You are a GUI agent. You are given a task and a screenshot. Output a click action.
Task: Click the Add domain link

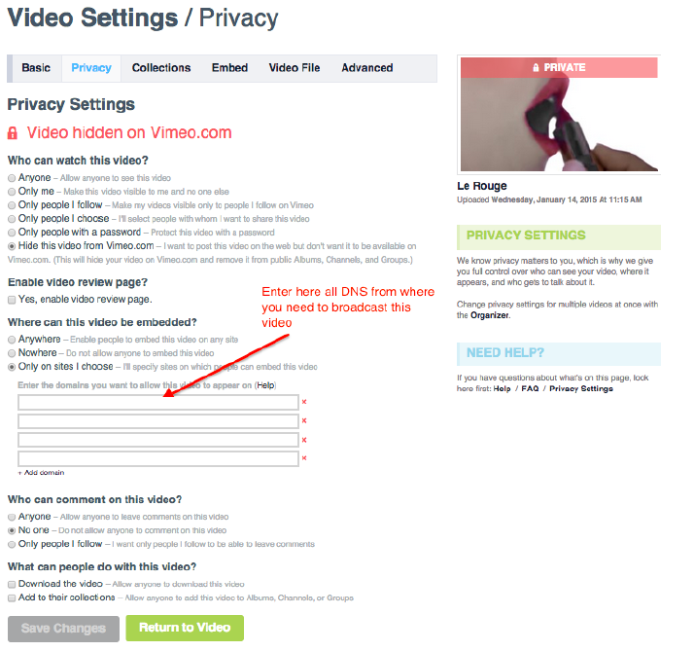41,473
